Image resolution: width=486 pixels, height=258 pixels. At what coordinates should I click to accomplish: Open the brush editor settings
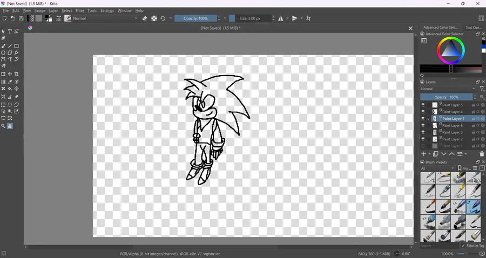[58, 18]
